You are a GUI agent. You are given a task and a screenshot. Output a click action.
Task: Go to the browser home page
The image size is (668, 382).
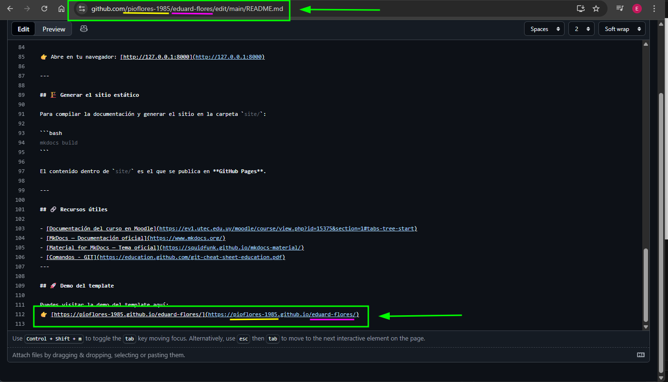61,9
